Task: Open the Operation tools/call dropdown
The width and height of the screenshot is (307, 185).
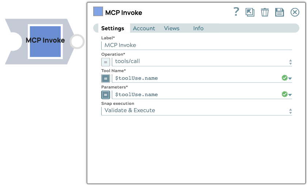Action: point(290,62)
